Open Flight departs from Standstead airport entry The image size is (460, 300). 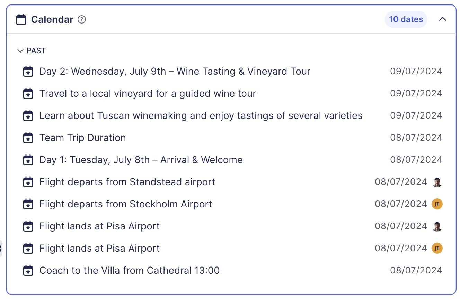pyautogui.click(x=127, y=182)
